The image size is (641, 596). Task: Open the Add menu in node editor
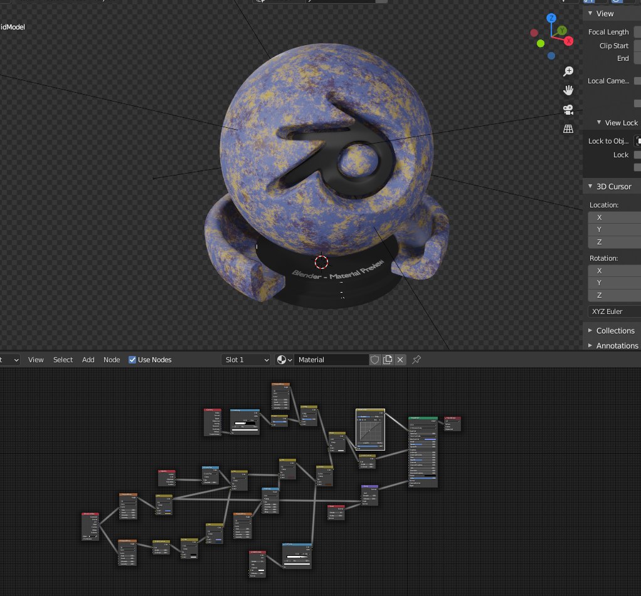coord(88,360)
